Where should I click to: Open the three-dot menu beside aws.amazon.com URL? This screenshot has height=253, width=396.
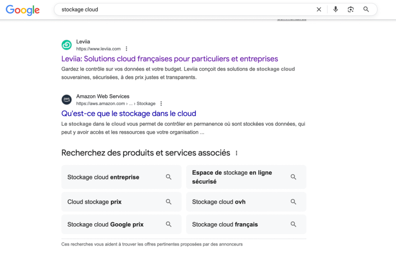pos(161,104)
